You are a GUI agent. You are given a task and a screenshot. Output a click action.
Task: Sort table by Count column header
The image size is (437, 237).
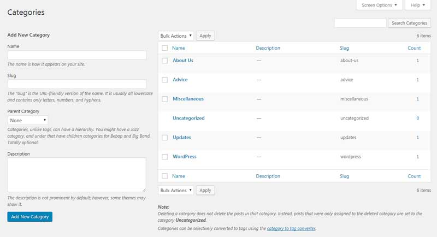click(x=414, y=48)
